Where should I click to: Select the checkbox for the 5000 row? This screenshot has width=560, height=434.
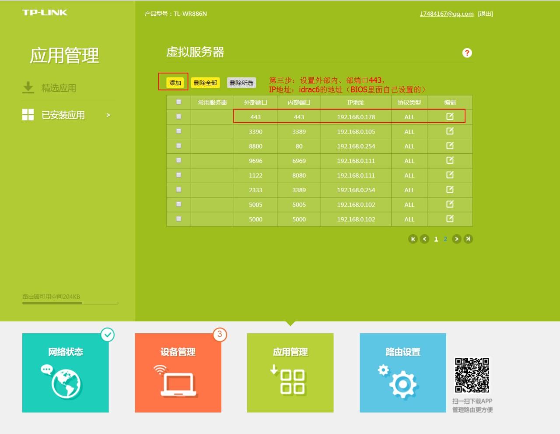[178, 219]
